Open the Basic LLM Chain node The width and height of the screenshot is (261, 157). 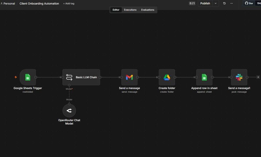point(81,77)
